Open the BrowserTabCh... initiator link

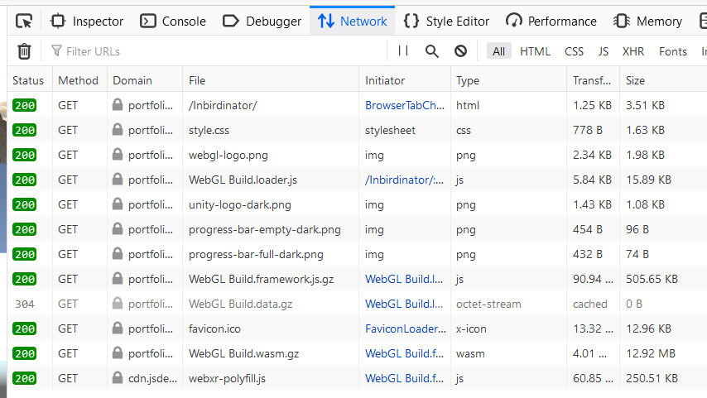tap(405, 105)
